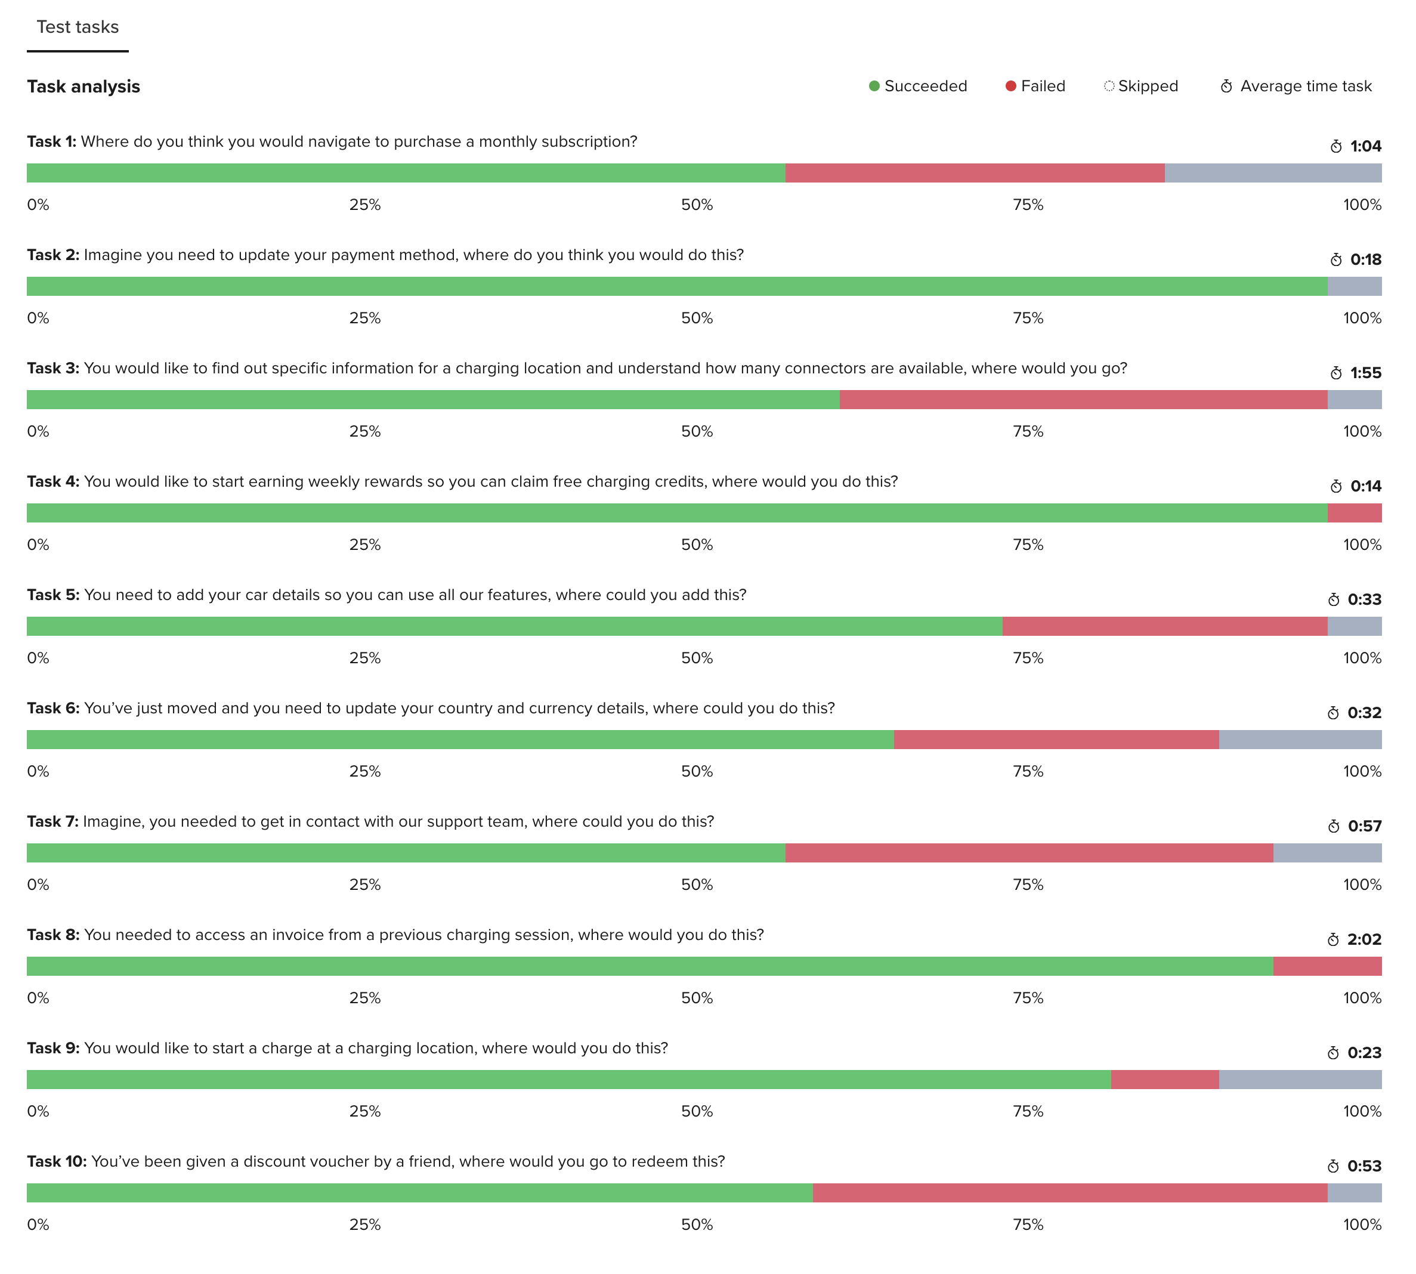Click the stopwatch icon for Task 10's 0:53
The width and height of the screenshot is (1416, 1274).
tap(1332, 1167)
